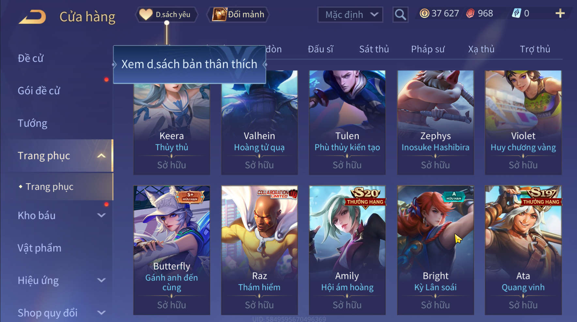The width and height of the screenshot is (577, 322).
Task: Click the heart icon in D.sách yêu
Action: click(x=146, y=14)
